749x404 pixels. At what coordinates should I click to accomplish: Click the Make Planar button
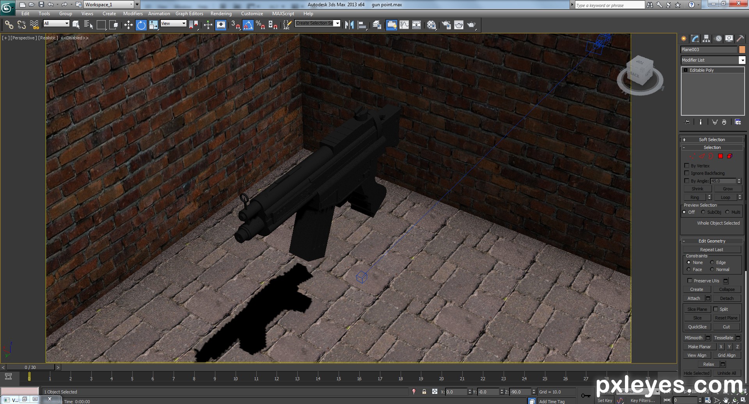click(699, 347)
